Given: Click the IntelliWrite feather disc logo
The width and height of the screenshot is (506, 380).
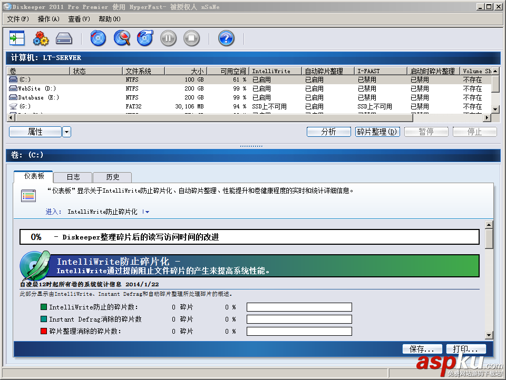Looking at the screenshot, I should point(35,265).
